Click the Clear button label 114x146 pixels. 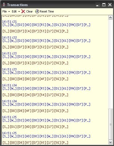(29, 11)
